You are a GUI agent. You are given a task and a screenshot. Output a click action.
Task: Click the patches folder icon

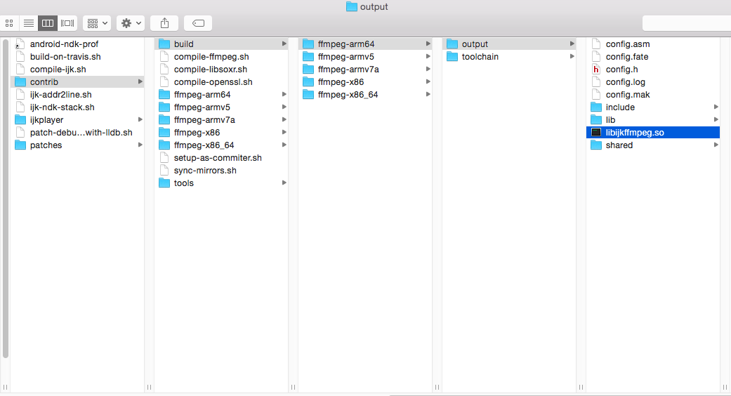20,145
